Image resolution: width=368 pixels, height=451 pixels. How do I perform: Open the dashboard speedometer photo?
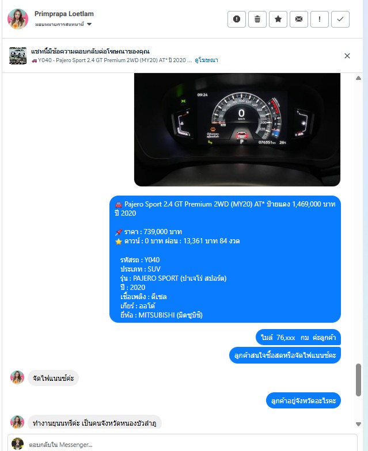click(x=237, y=129)
